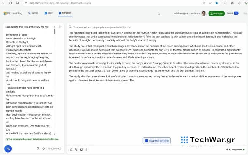Image resolution: width=248 pixels, height=155 pixels.
Task: Click the response paragraph starting 'The best-known benefit'
Action: tap(154, 67)
